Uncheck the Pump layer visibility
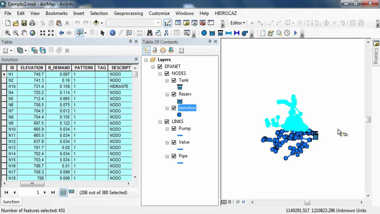Viewport: 380px width, 214px height. click(174, 129)
